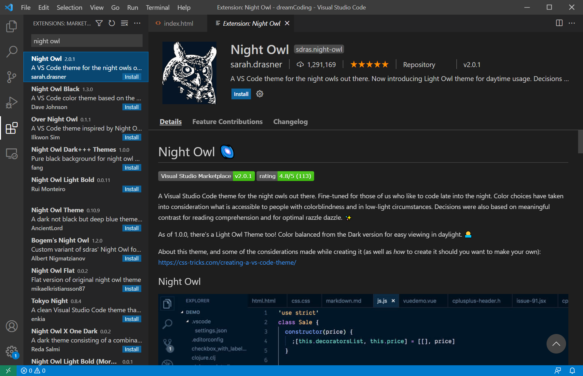The height and width of the screenshot is (376, 583).
Task: Open the Repository link
Action: click(419, 64)
